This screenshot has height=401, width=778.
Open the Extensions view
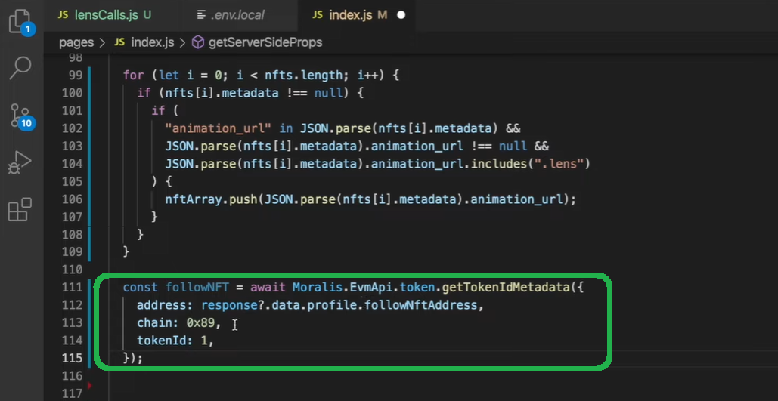pyautogui.click(x=20, y=209)
